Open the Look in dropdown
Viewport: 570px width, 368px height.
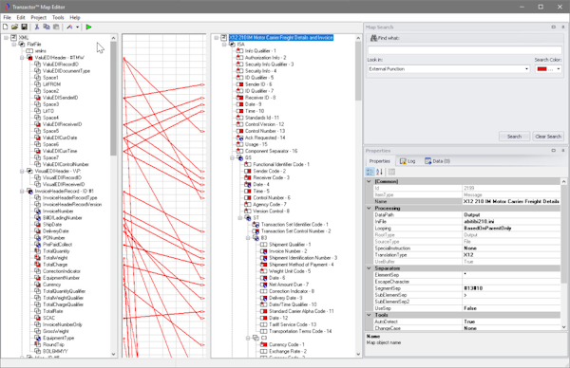[526, 69]
